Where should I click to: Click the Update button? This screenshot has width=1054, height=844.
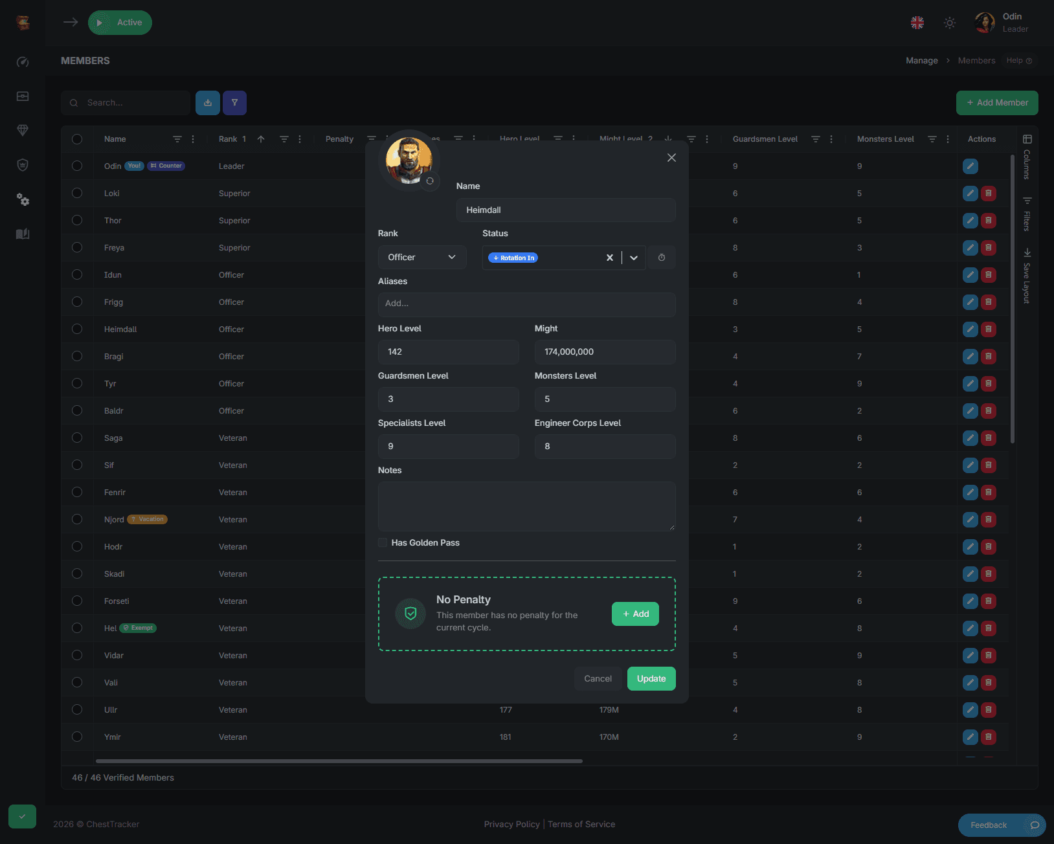point(651,679)
